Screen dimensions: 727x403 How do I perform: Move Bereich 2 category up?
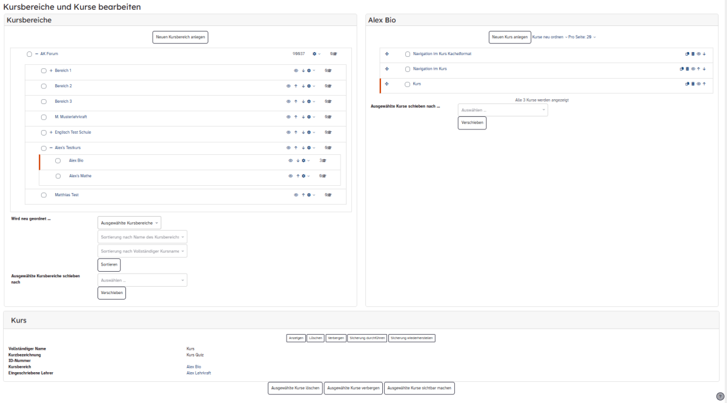pyautogui.click(x=296, y=86)
